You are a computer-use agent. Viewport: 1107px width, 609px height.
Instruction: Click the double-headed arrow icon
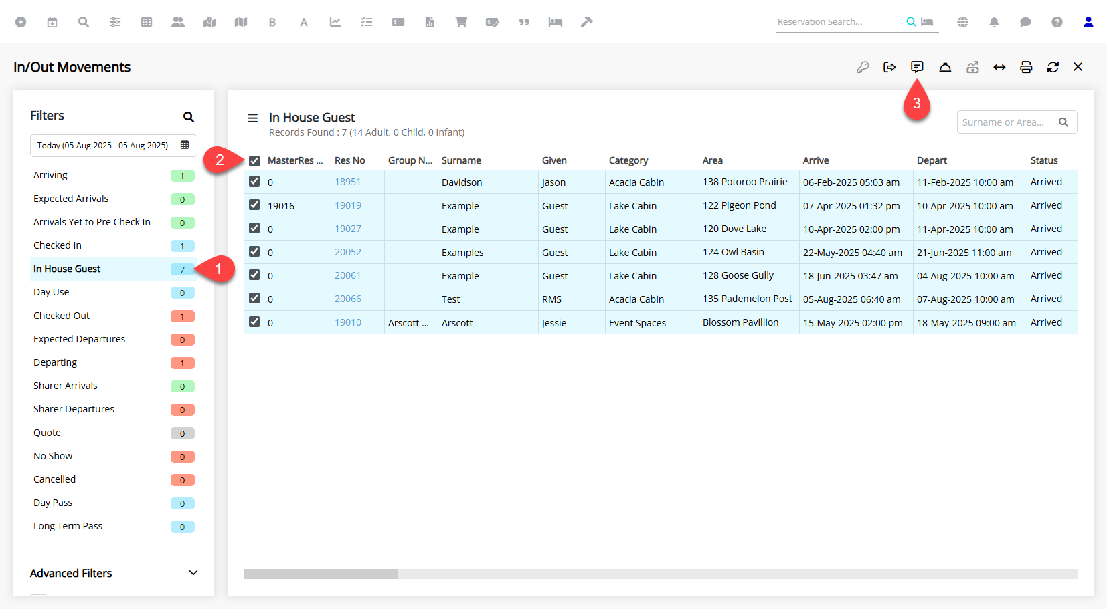(x=999, y=67)
